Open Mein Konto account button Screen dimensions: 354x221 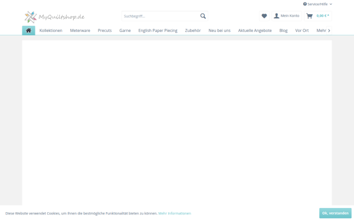pyautogui.click(x=287, y=16)
